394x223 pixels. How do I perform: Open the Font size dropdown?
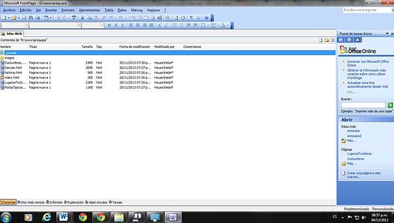point(102,25)
